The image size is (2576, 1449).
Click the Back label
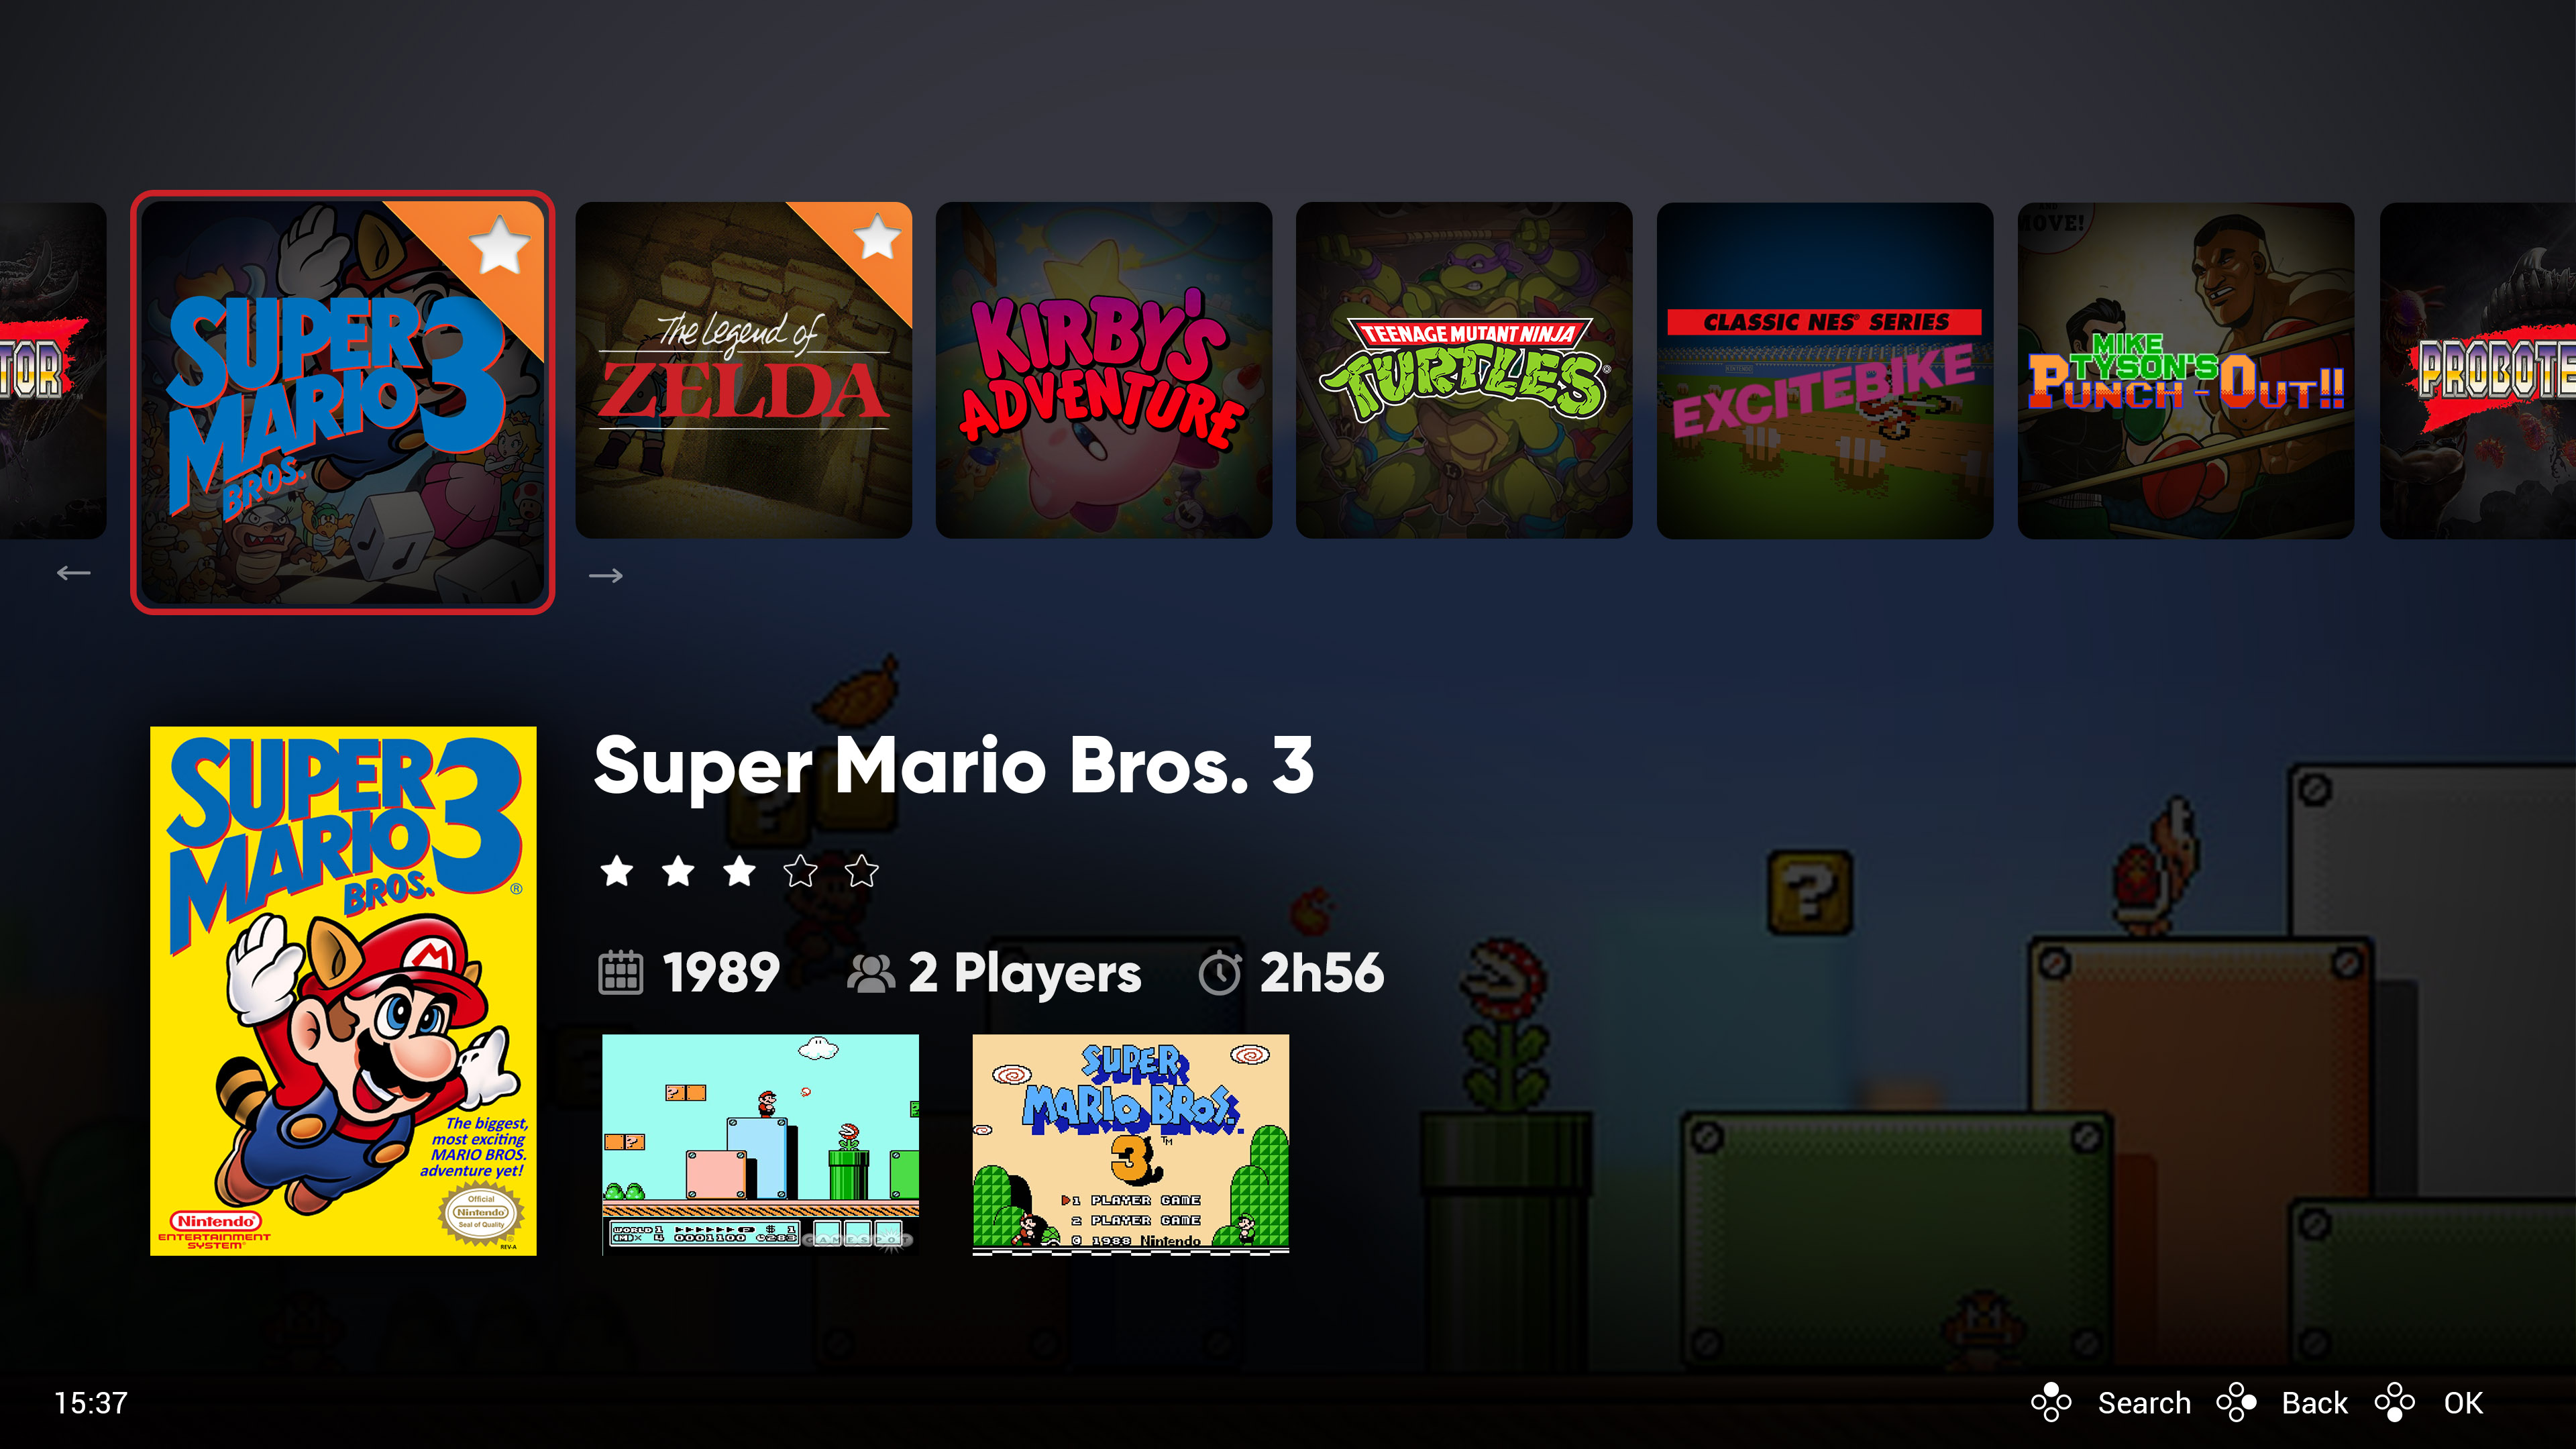coord(2314,1403)
